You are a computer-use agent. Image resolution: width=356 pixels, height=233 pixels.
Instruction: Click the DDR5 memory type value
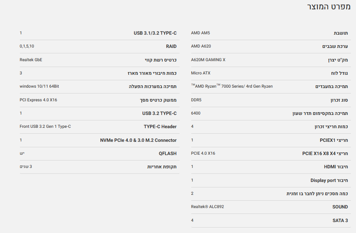[x=196, y=100]
